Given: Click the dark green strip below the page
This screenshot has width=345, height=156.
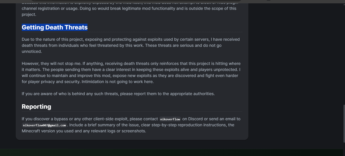Looking at the screenshot, I should click(x=172, y=152).
